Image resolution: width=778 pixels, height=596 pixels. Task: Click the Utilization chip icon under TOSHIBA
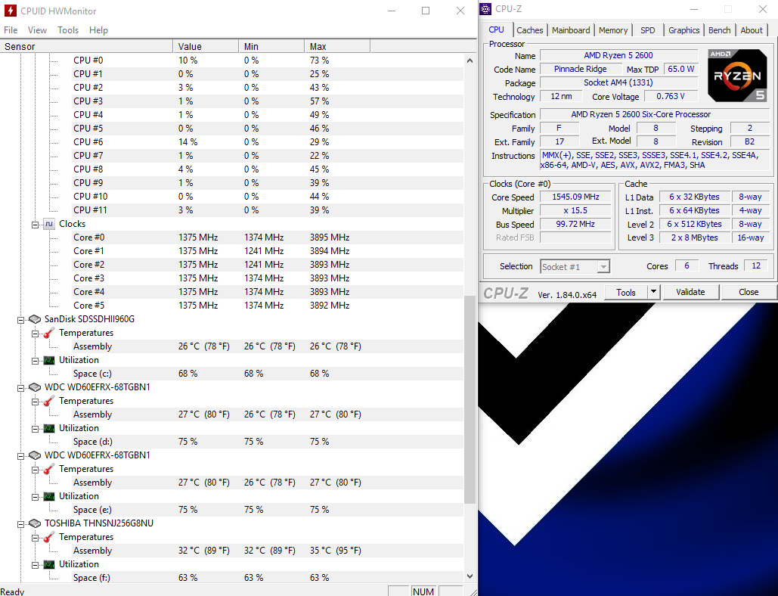[48, 564]
